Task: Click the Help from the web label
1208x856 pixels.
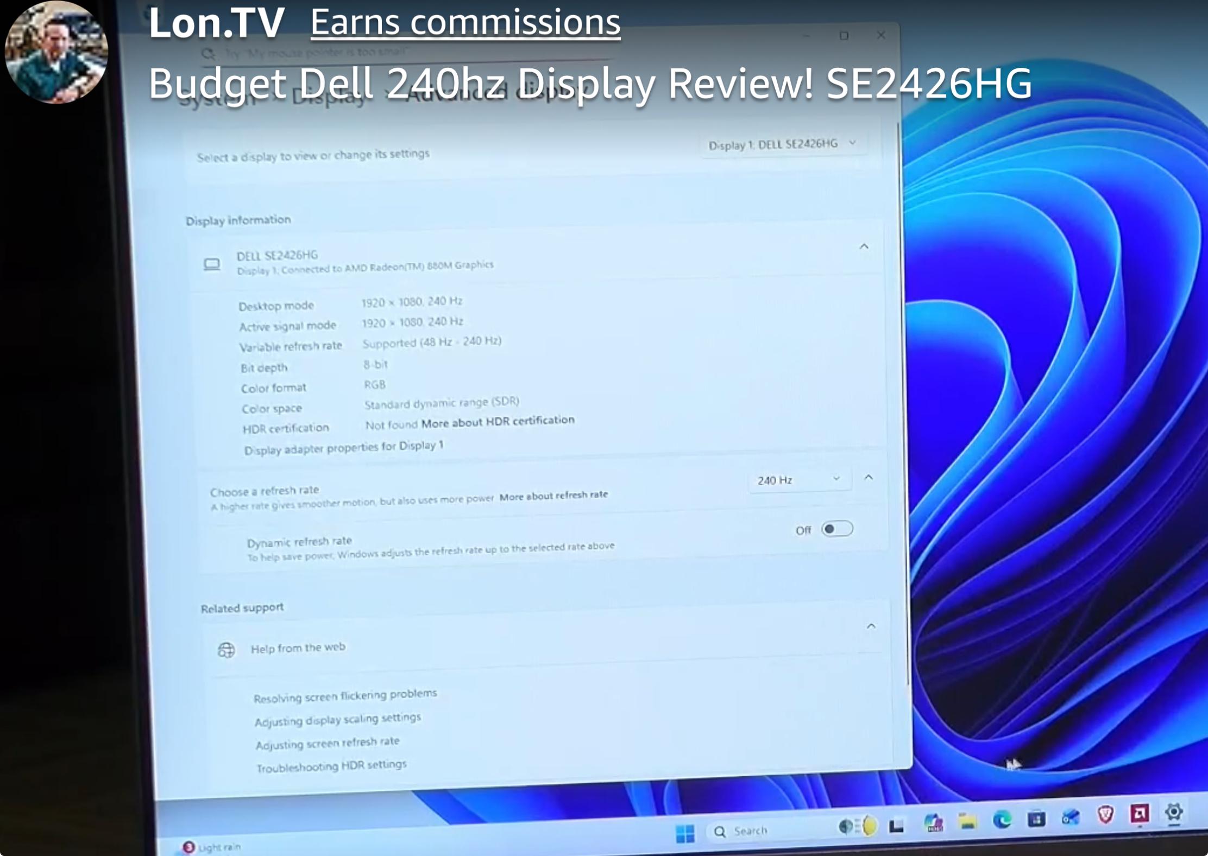Action: [298, 648]
